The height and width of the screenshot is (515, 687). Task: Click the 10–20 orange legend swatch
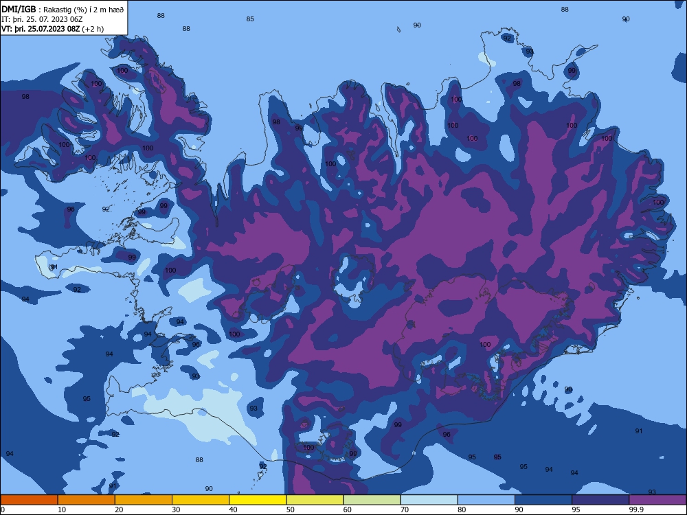[87, 500]
